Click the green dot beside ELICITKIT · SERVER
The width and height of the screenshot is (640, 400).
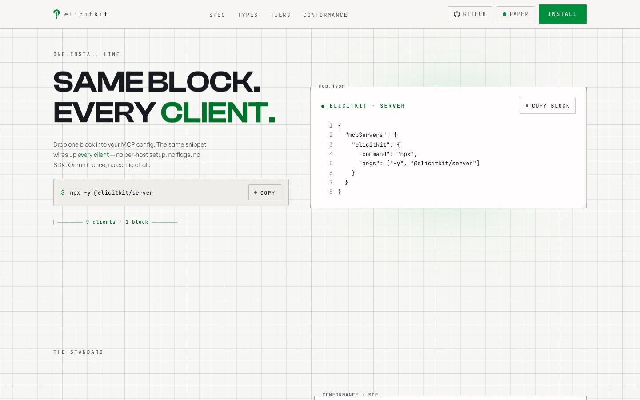(323, 106)
